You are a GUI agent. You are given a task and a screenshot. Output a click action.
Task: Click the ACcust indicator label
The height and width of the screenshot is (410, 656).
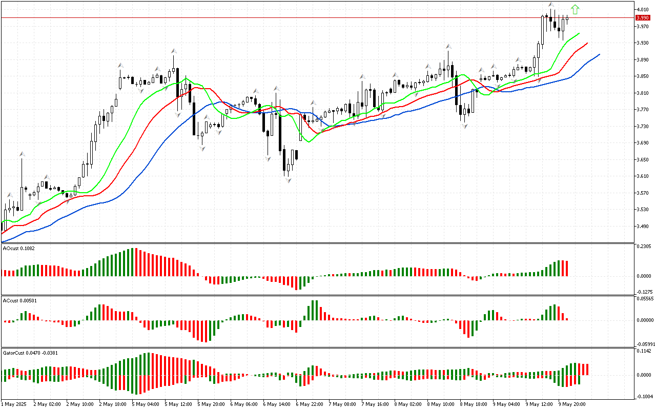pyautogui.click(x=18, y=300)
